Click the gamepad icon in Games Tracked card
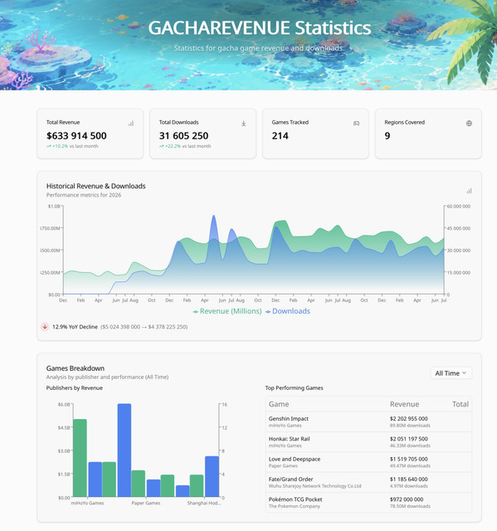 coord(356,124)
